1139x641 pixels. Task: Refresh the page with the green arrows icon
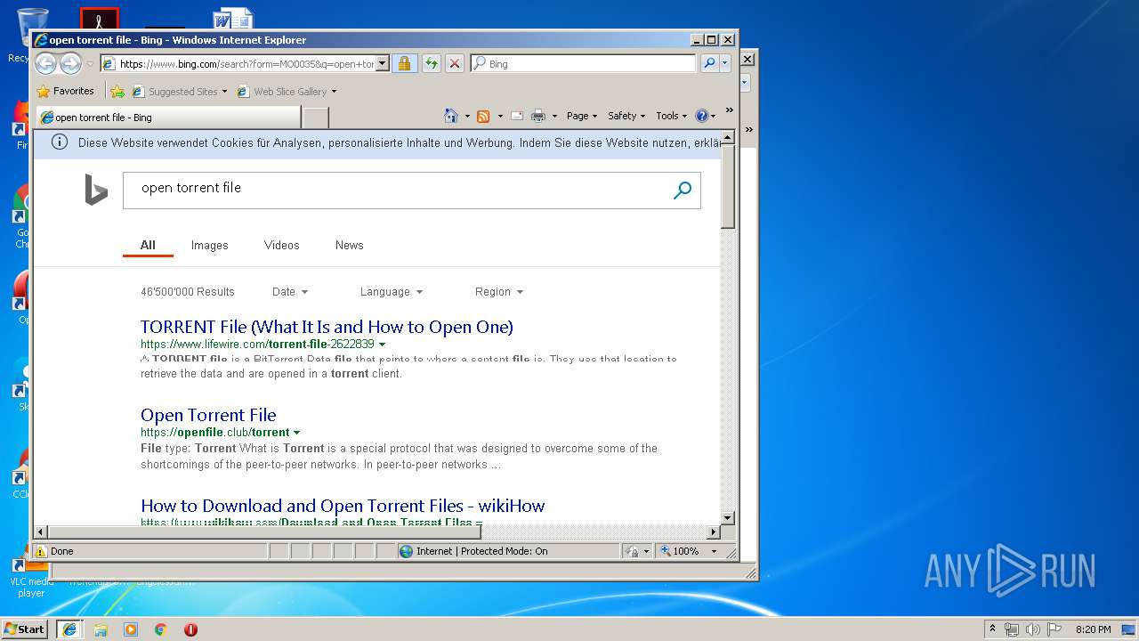point(431,63)
